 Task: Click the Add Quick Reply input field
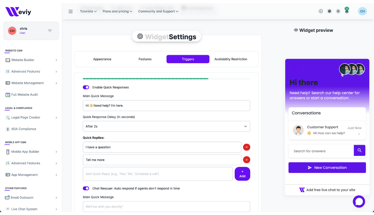[x=158, y=174]
